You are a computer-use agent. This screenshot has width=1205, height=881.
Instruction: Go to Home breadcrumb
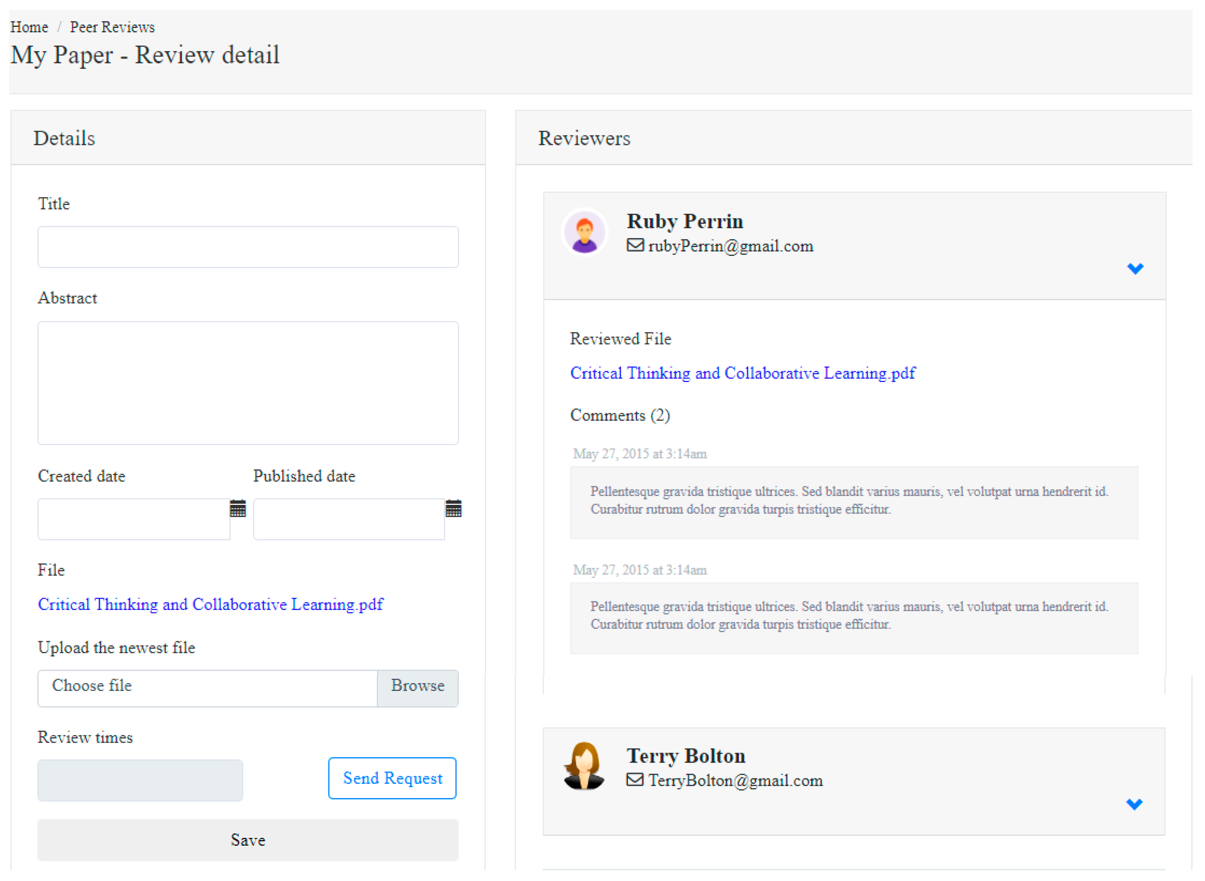coord(29,27)
